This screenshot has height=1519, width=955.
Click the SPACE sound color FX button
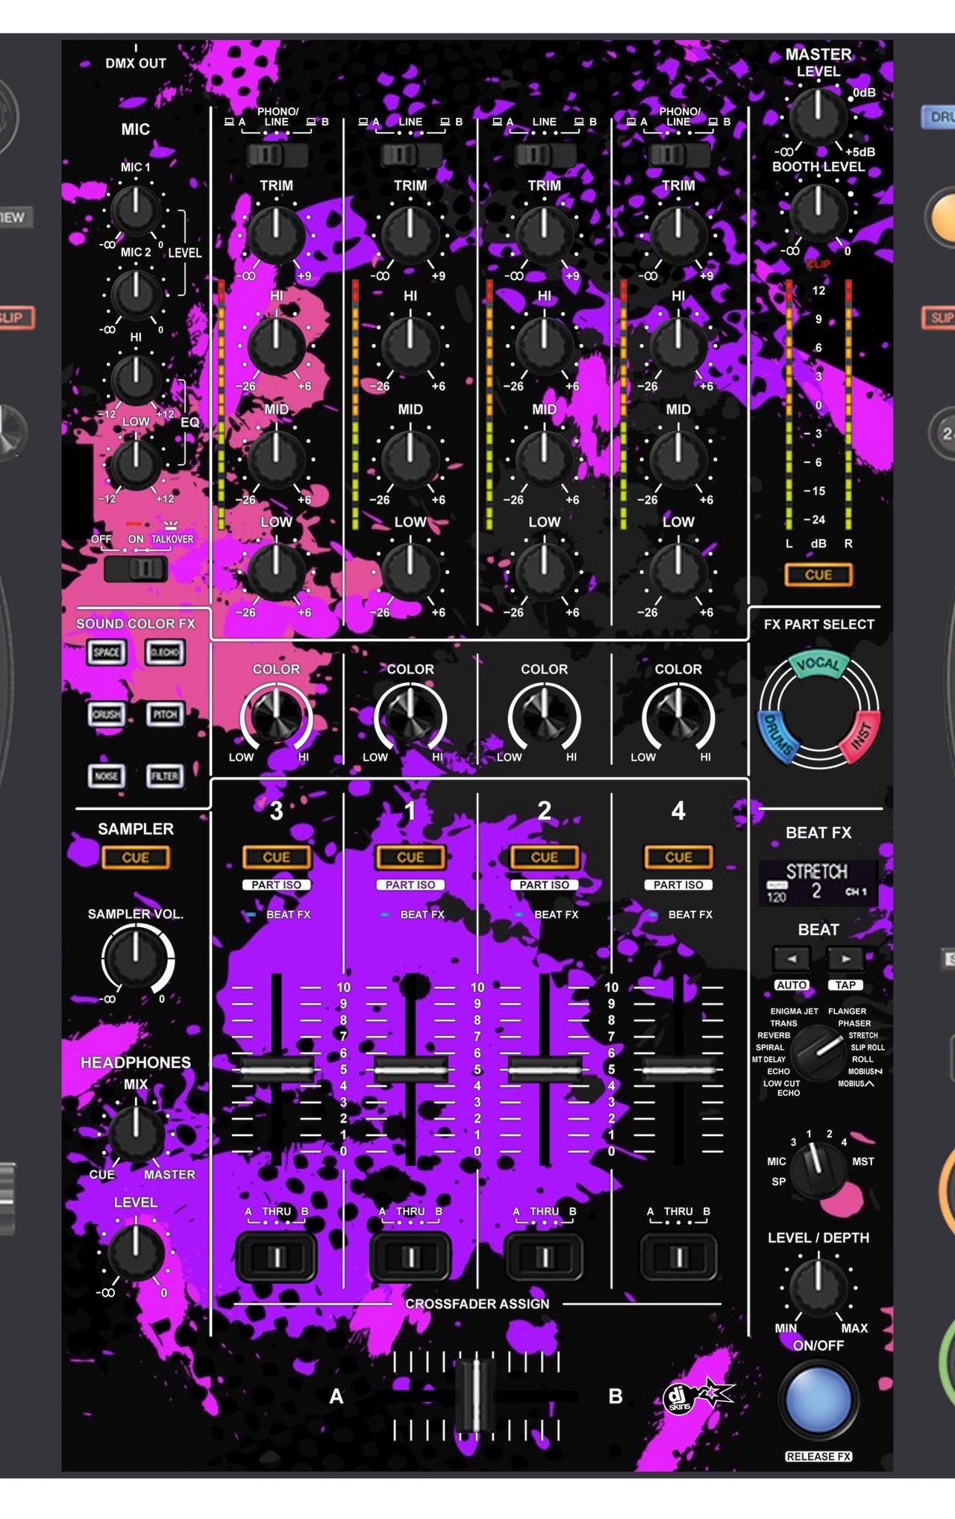click(106, 652)
